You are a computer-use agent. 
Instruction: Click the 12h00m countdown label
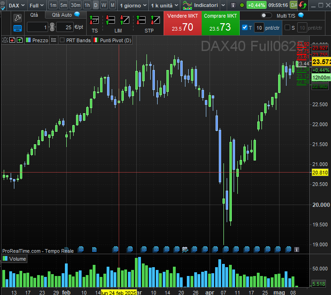(x=321, y=77)
